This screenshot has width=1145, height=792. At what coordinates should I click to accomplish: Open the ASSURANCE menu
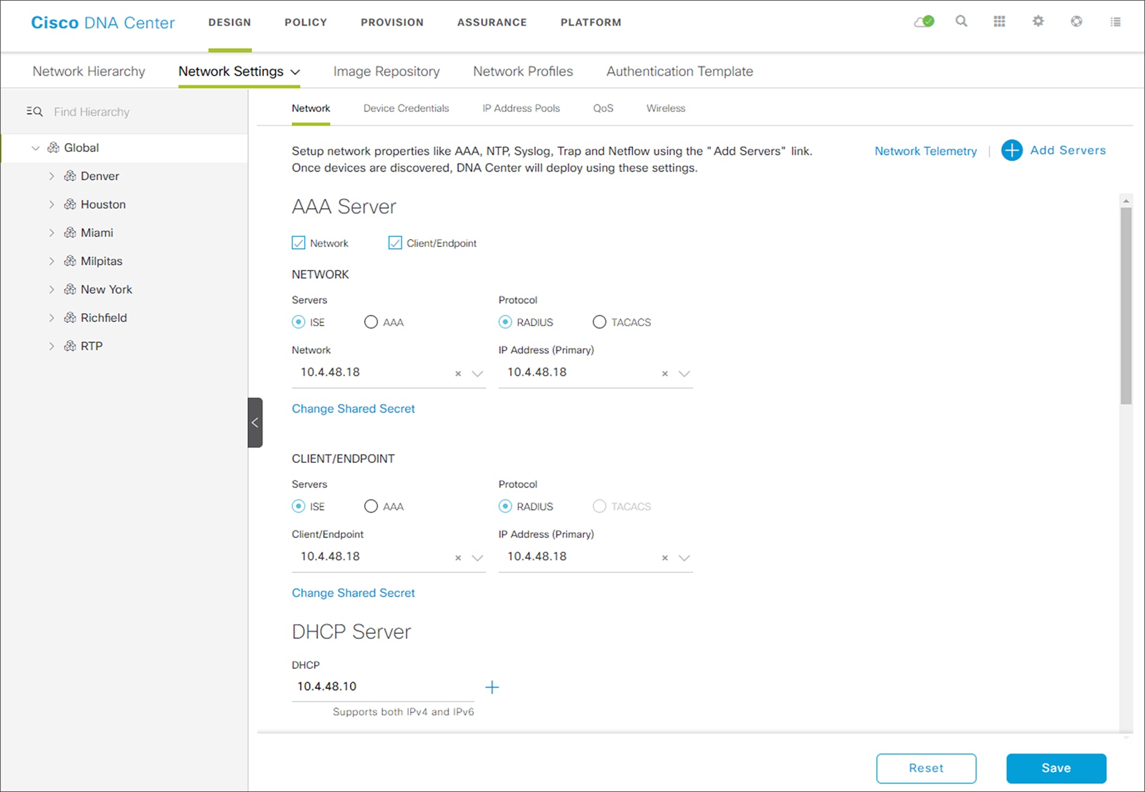pos(492,22)
